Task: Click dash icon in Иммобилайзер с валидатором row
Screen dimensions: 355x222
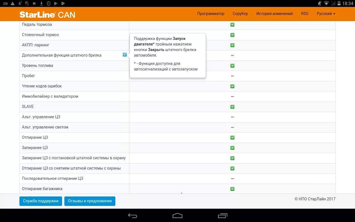Action: [x=232, y=97]
